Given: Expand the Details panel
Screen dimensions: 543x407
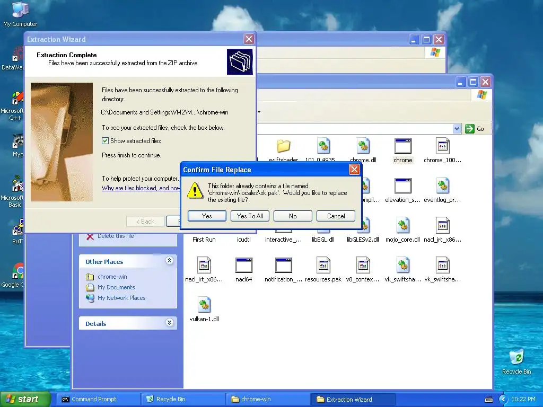Looking at the screenshot, I should point(169,323).
